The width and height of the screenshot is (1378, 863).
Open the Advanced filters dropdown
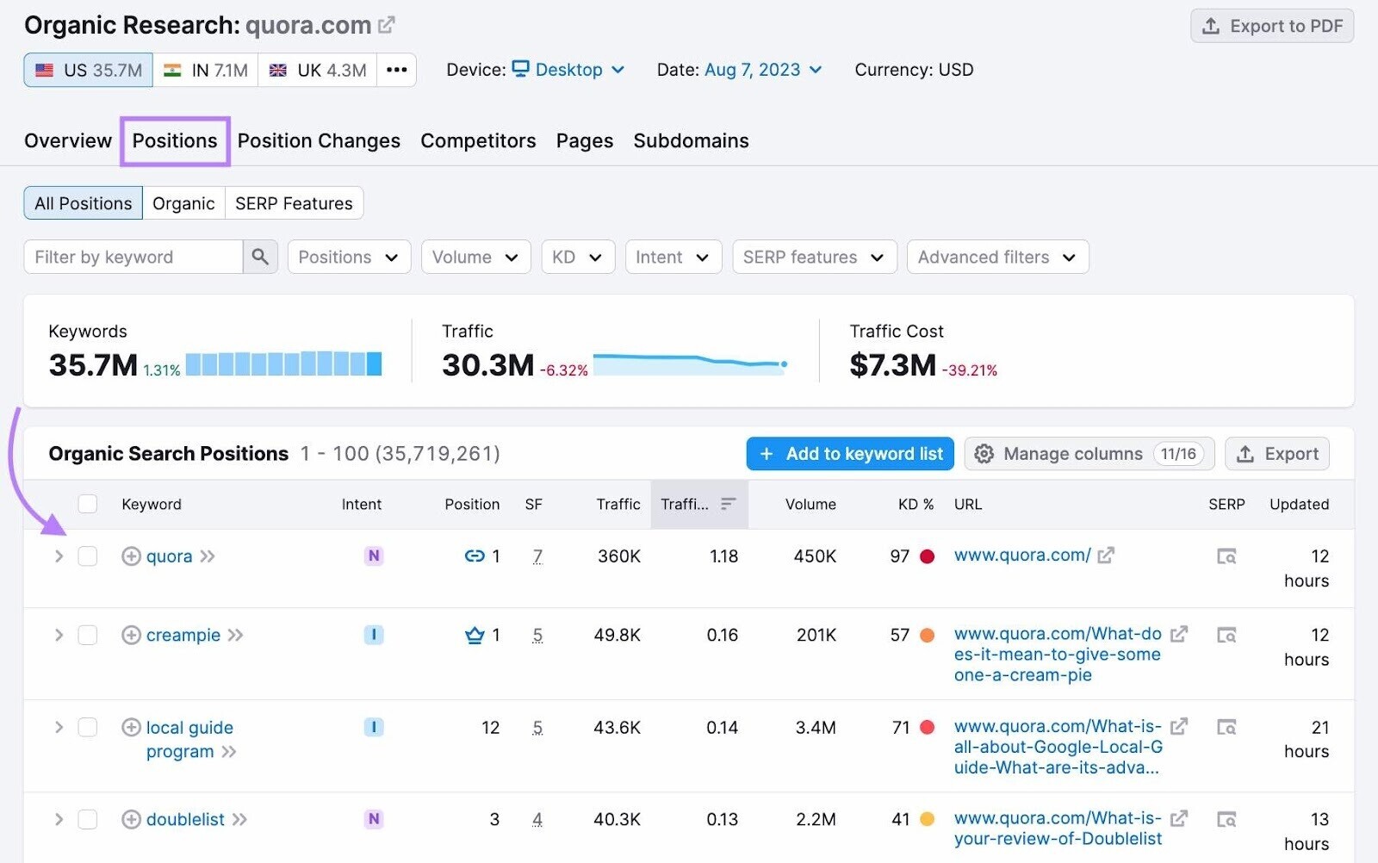pyautogui.click(x=997, y=257)
